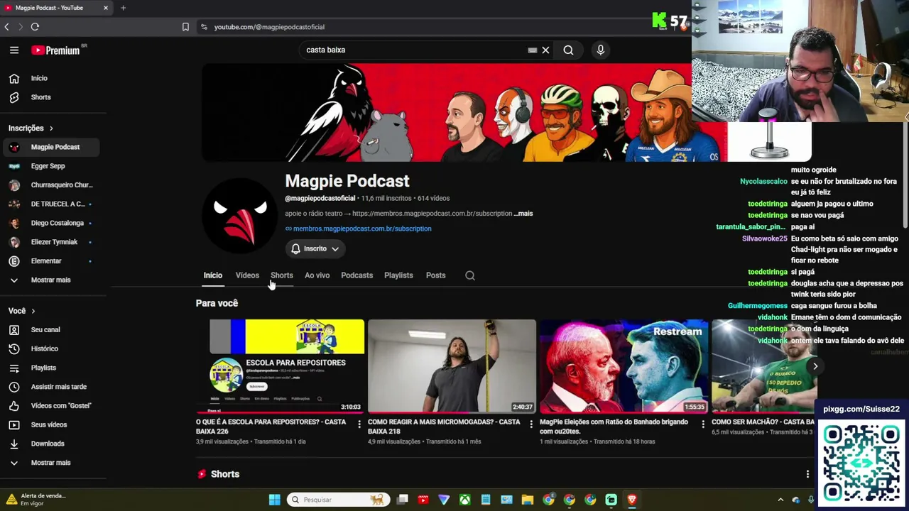Viewport: 909px width, 511px height.
Task: Open the YouTube hamburger guide menu
Action: click(14, 50)
